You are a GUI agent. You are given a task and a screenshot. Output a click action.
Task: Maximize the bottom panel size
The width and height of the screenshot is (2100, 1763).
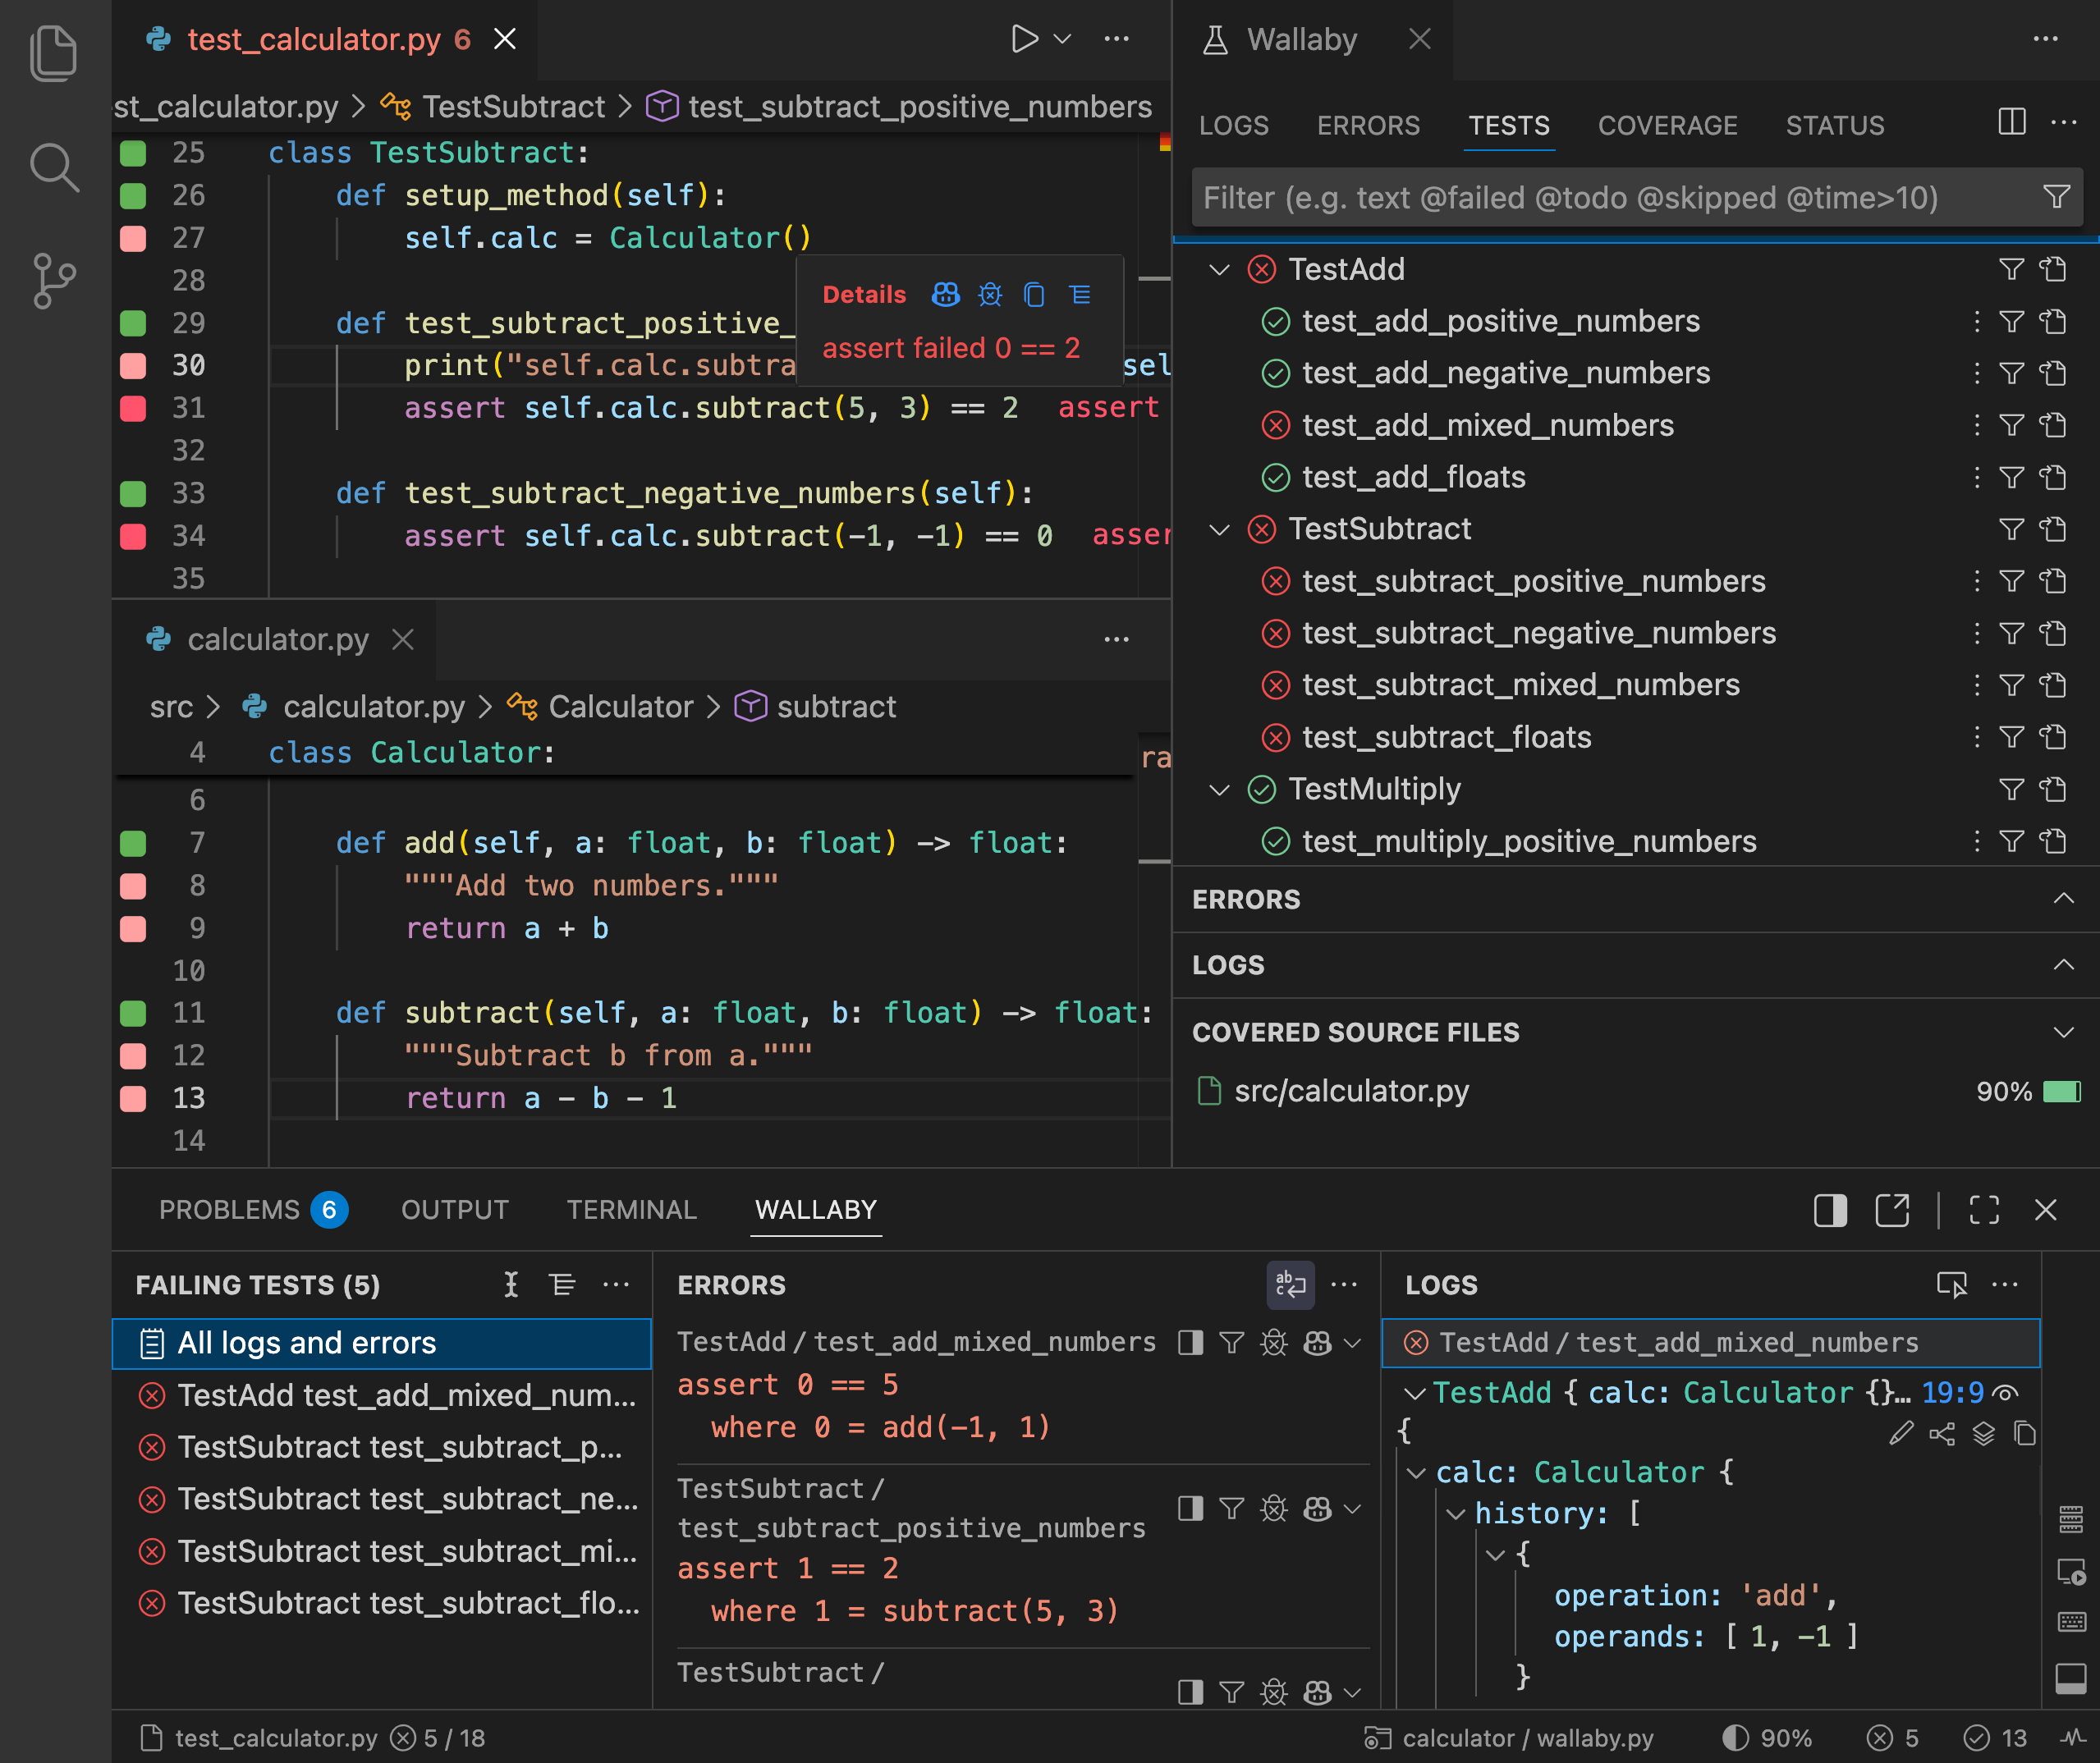pyautogui.click(x=1984, y=1210)
